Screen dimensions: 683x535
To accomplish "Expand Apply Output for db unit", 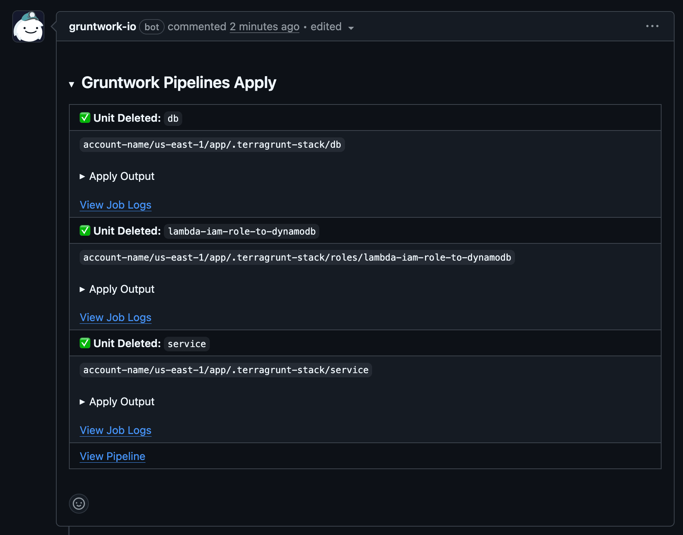I will pyautogui.click(x=117, y=176).
